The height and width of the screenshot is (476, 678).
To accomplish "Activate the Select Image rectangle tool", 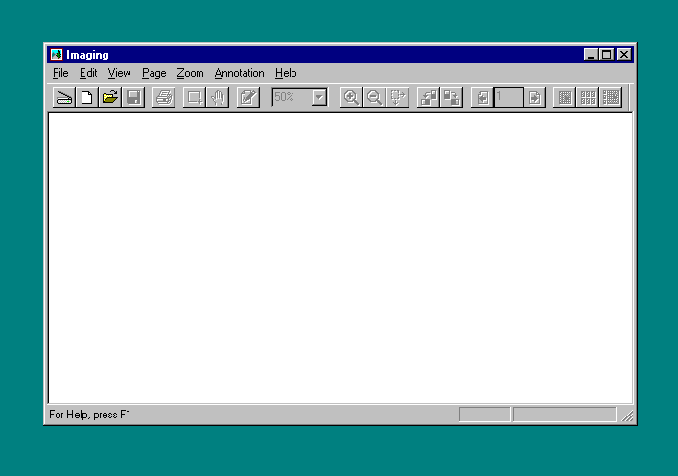I will pos(195,97).
